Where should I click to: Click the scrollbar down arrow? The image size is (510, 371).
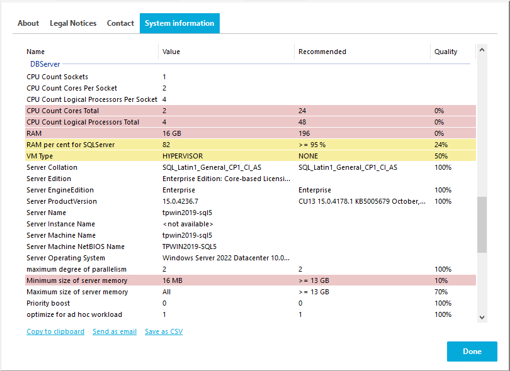(x=482, y=318)
